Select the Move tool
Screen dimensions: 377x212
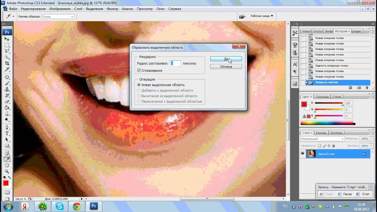[7, 39]
